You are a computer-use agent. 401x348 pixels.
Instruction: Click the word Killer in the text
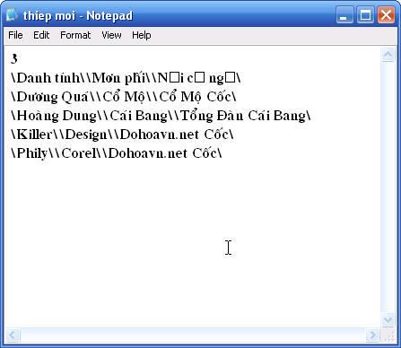tap(34, 135)
